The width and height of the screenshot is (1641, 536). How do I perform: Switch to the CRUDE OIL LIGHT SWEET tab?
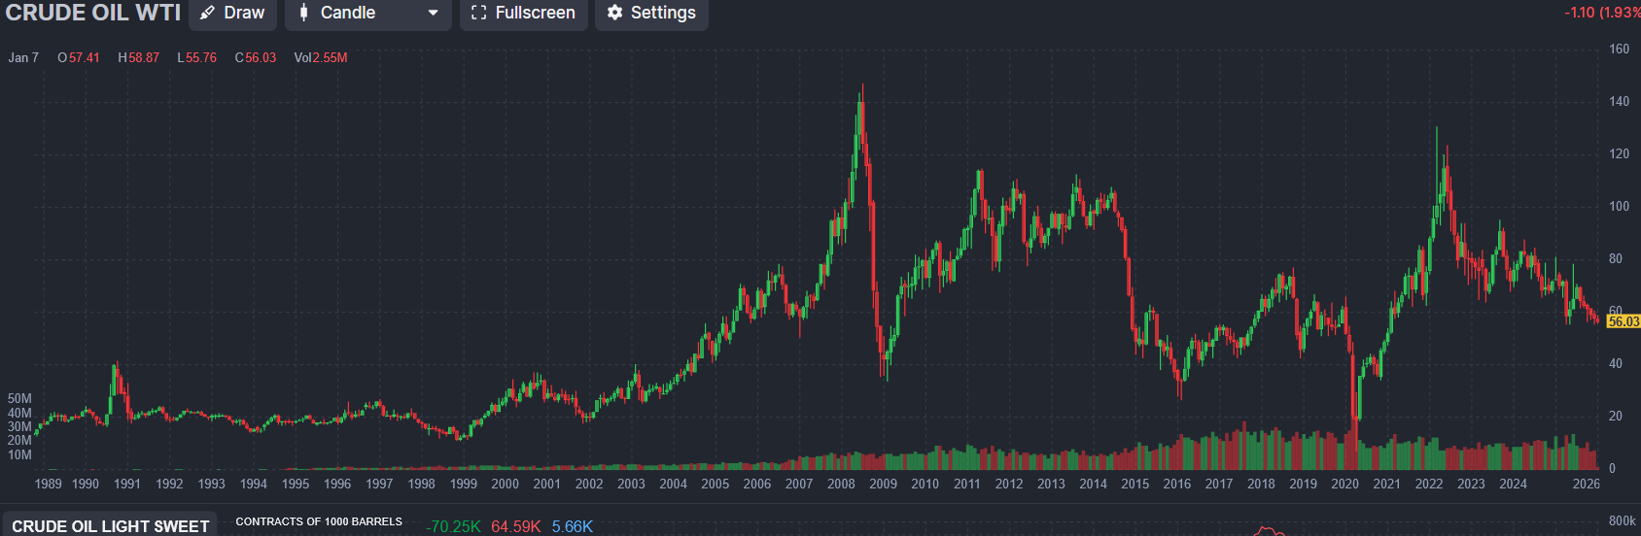[x=111, y=525]
